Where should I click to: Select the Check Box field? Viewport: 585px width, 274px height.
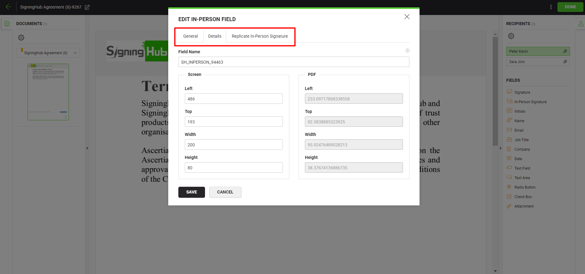point(523,197)
